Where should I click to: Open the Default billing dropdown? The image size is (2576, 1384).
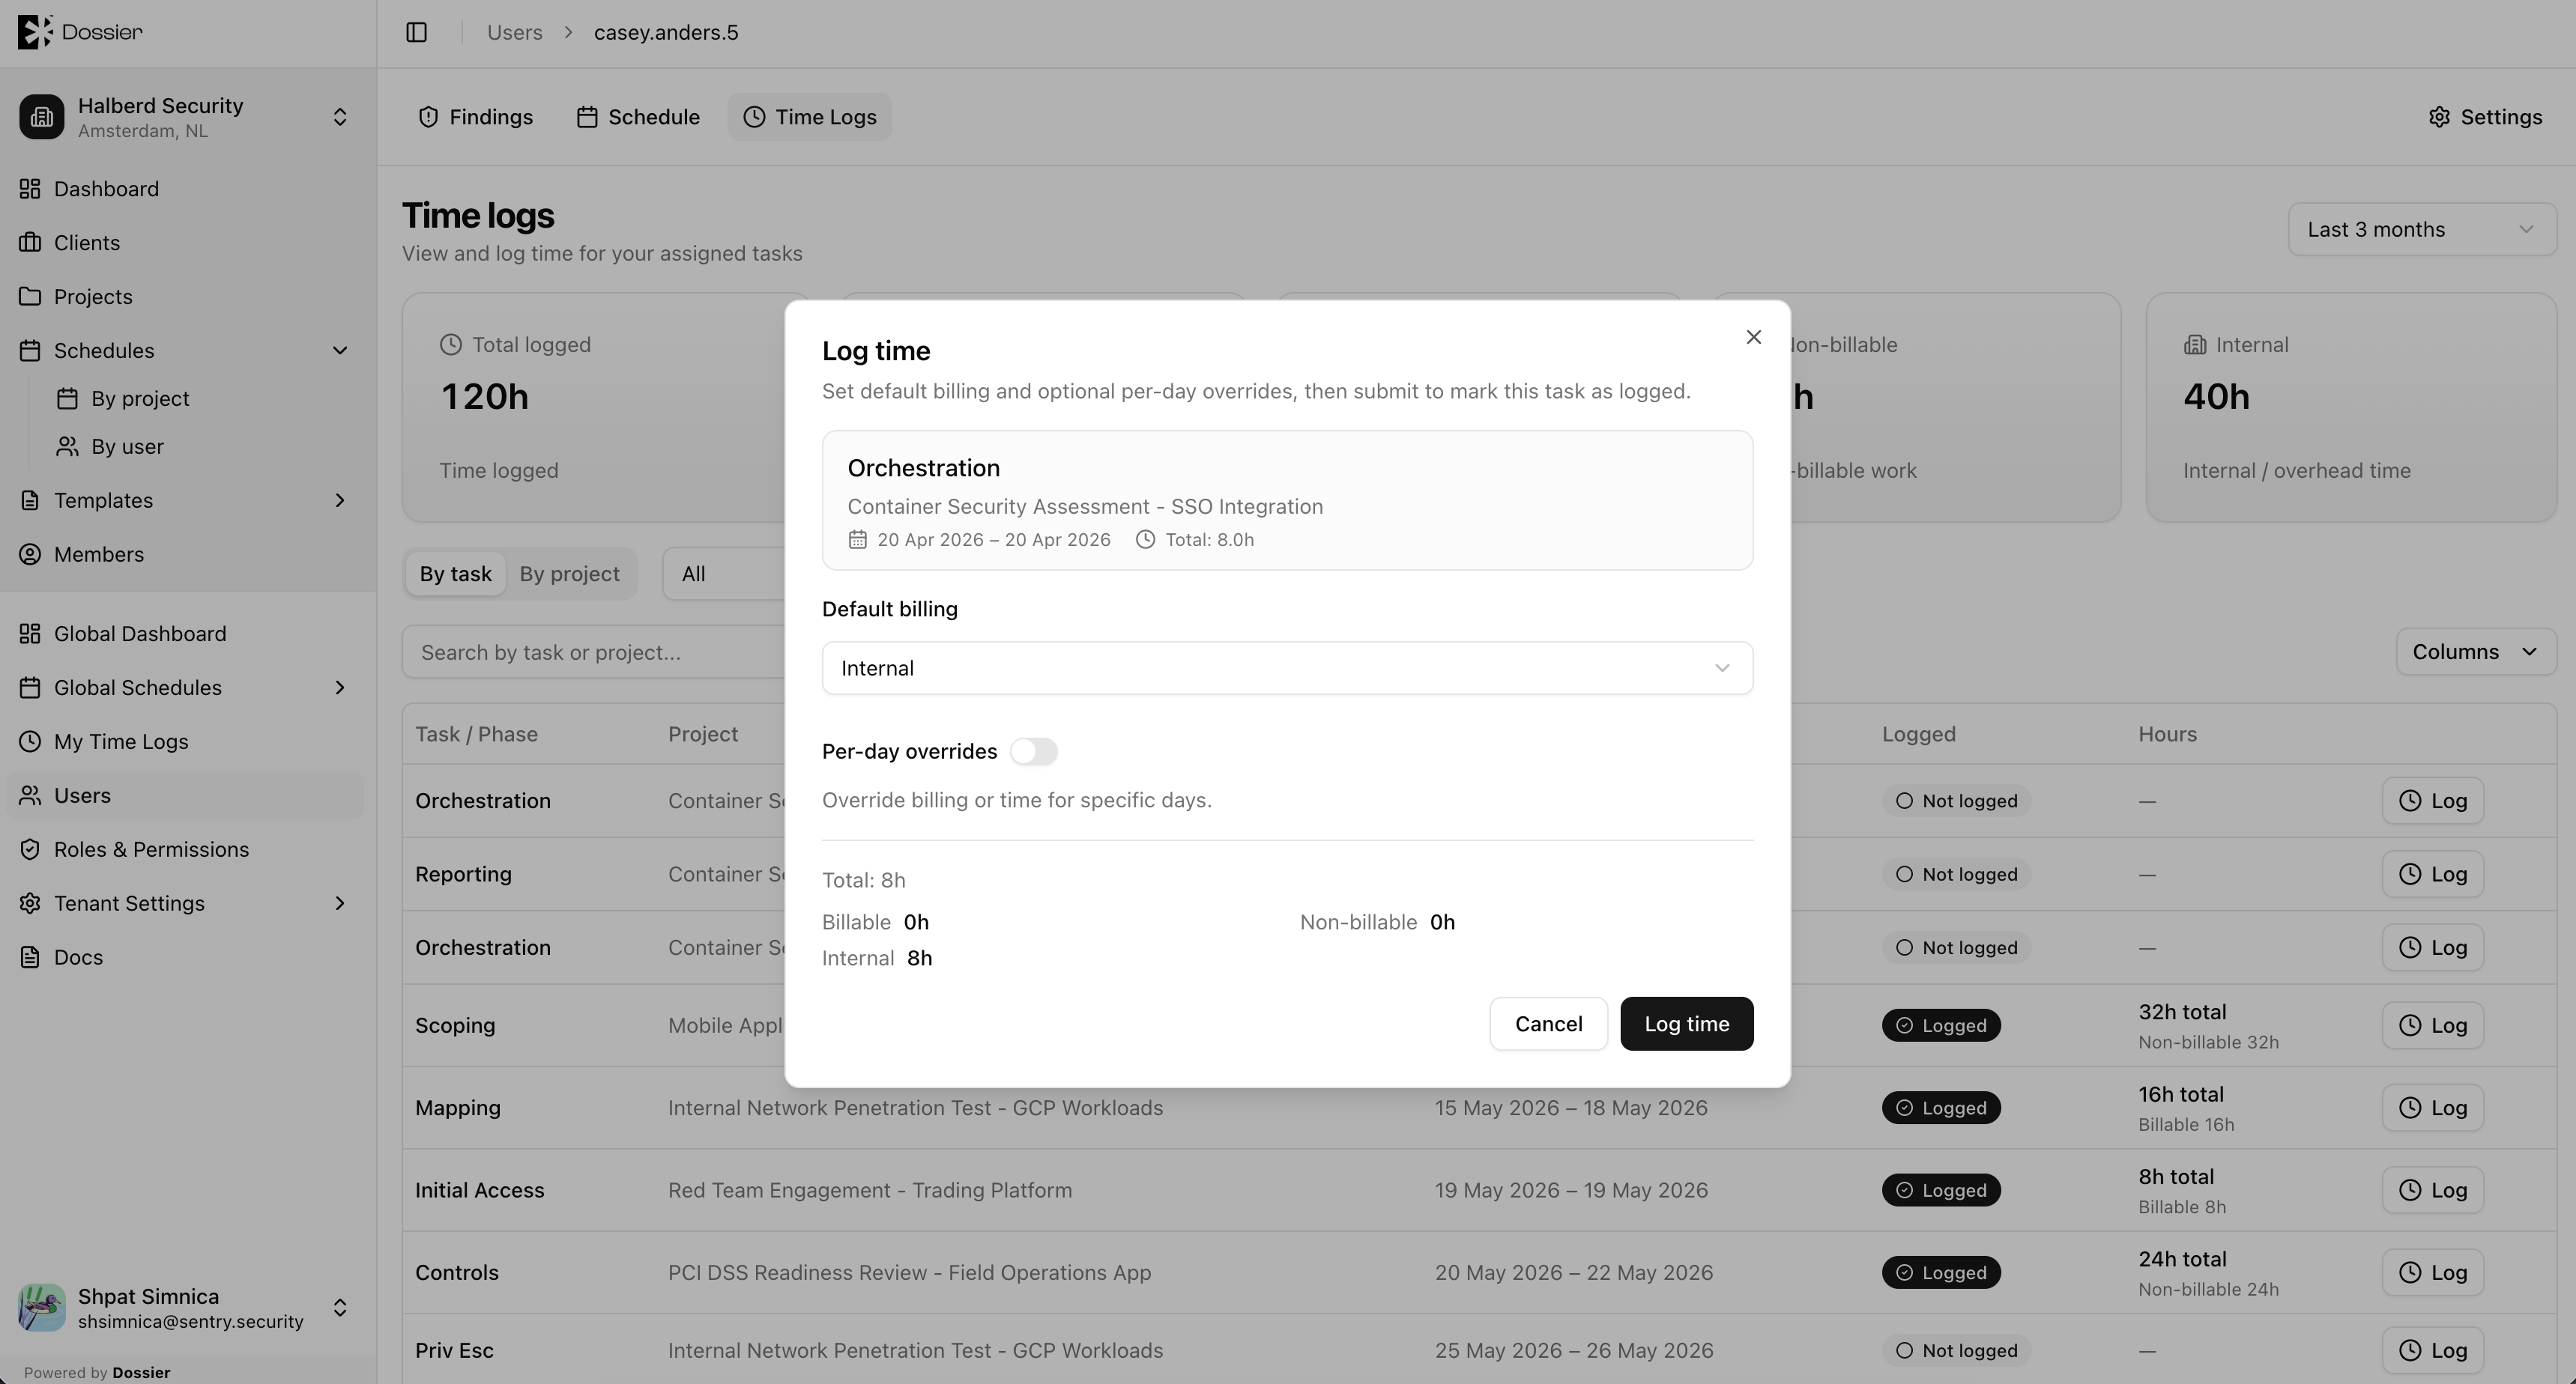coord(1287,667)
